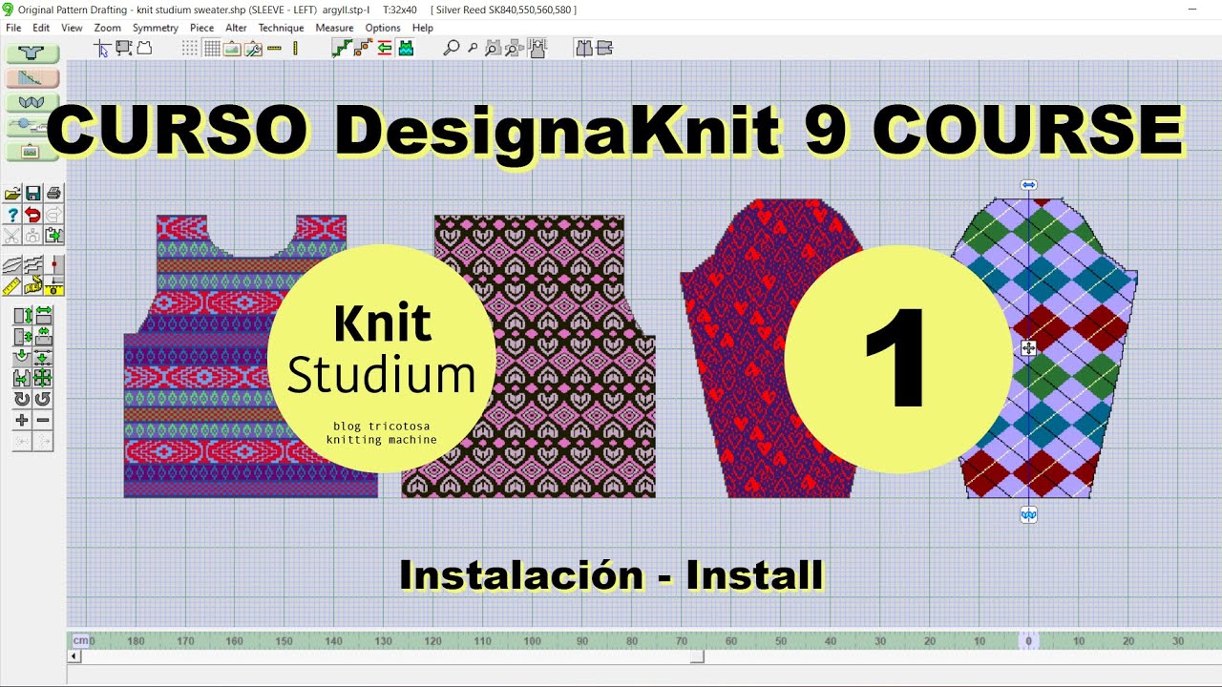The image size is (1222, 687).
Task: Open the Technique menu
Action: pyautogui.click(x=281, y=28)
